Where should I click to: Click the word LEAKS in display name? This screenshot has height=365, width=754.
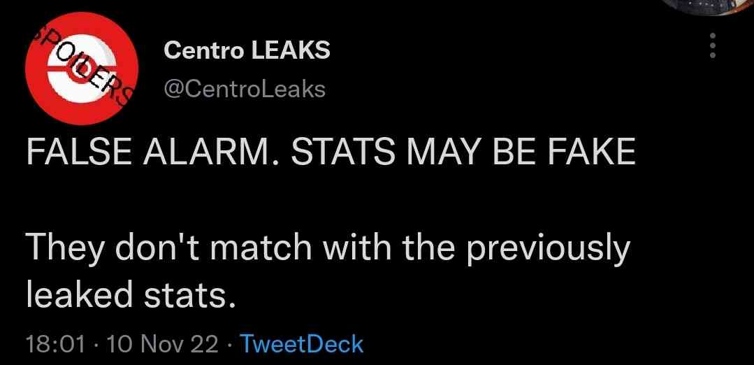point(291,50)
